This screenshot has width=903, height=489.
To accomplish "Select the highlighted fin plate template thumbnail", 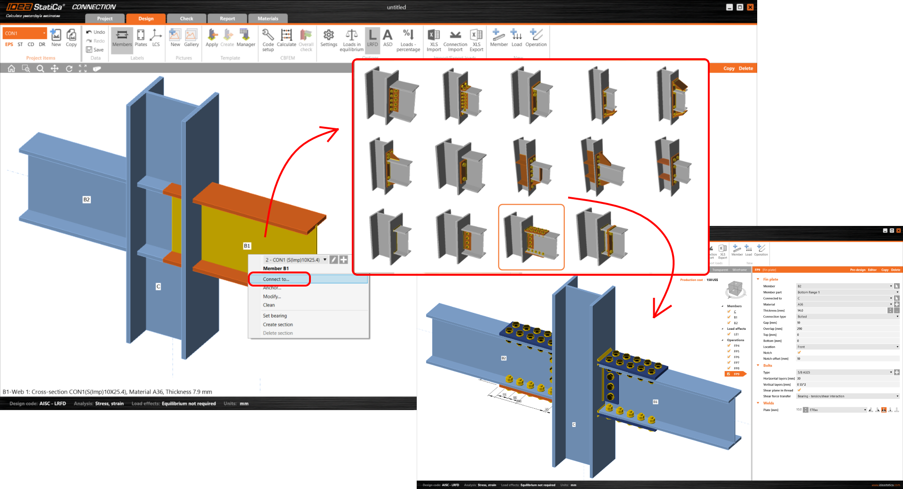I will click(531, 237).
